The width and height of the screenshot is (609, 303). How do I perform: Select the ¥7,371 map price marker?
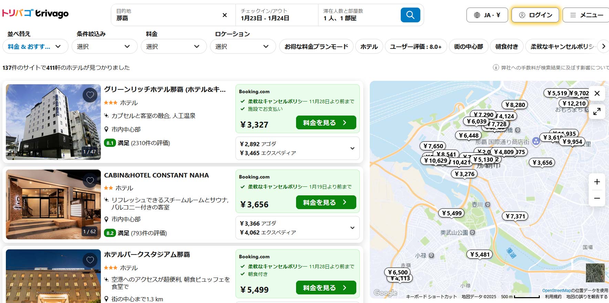515,216
